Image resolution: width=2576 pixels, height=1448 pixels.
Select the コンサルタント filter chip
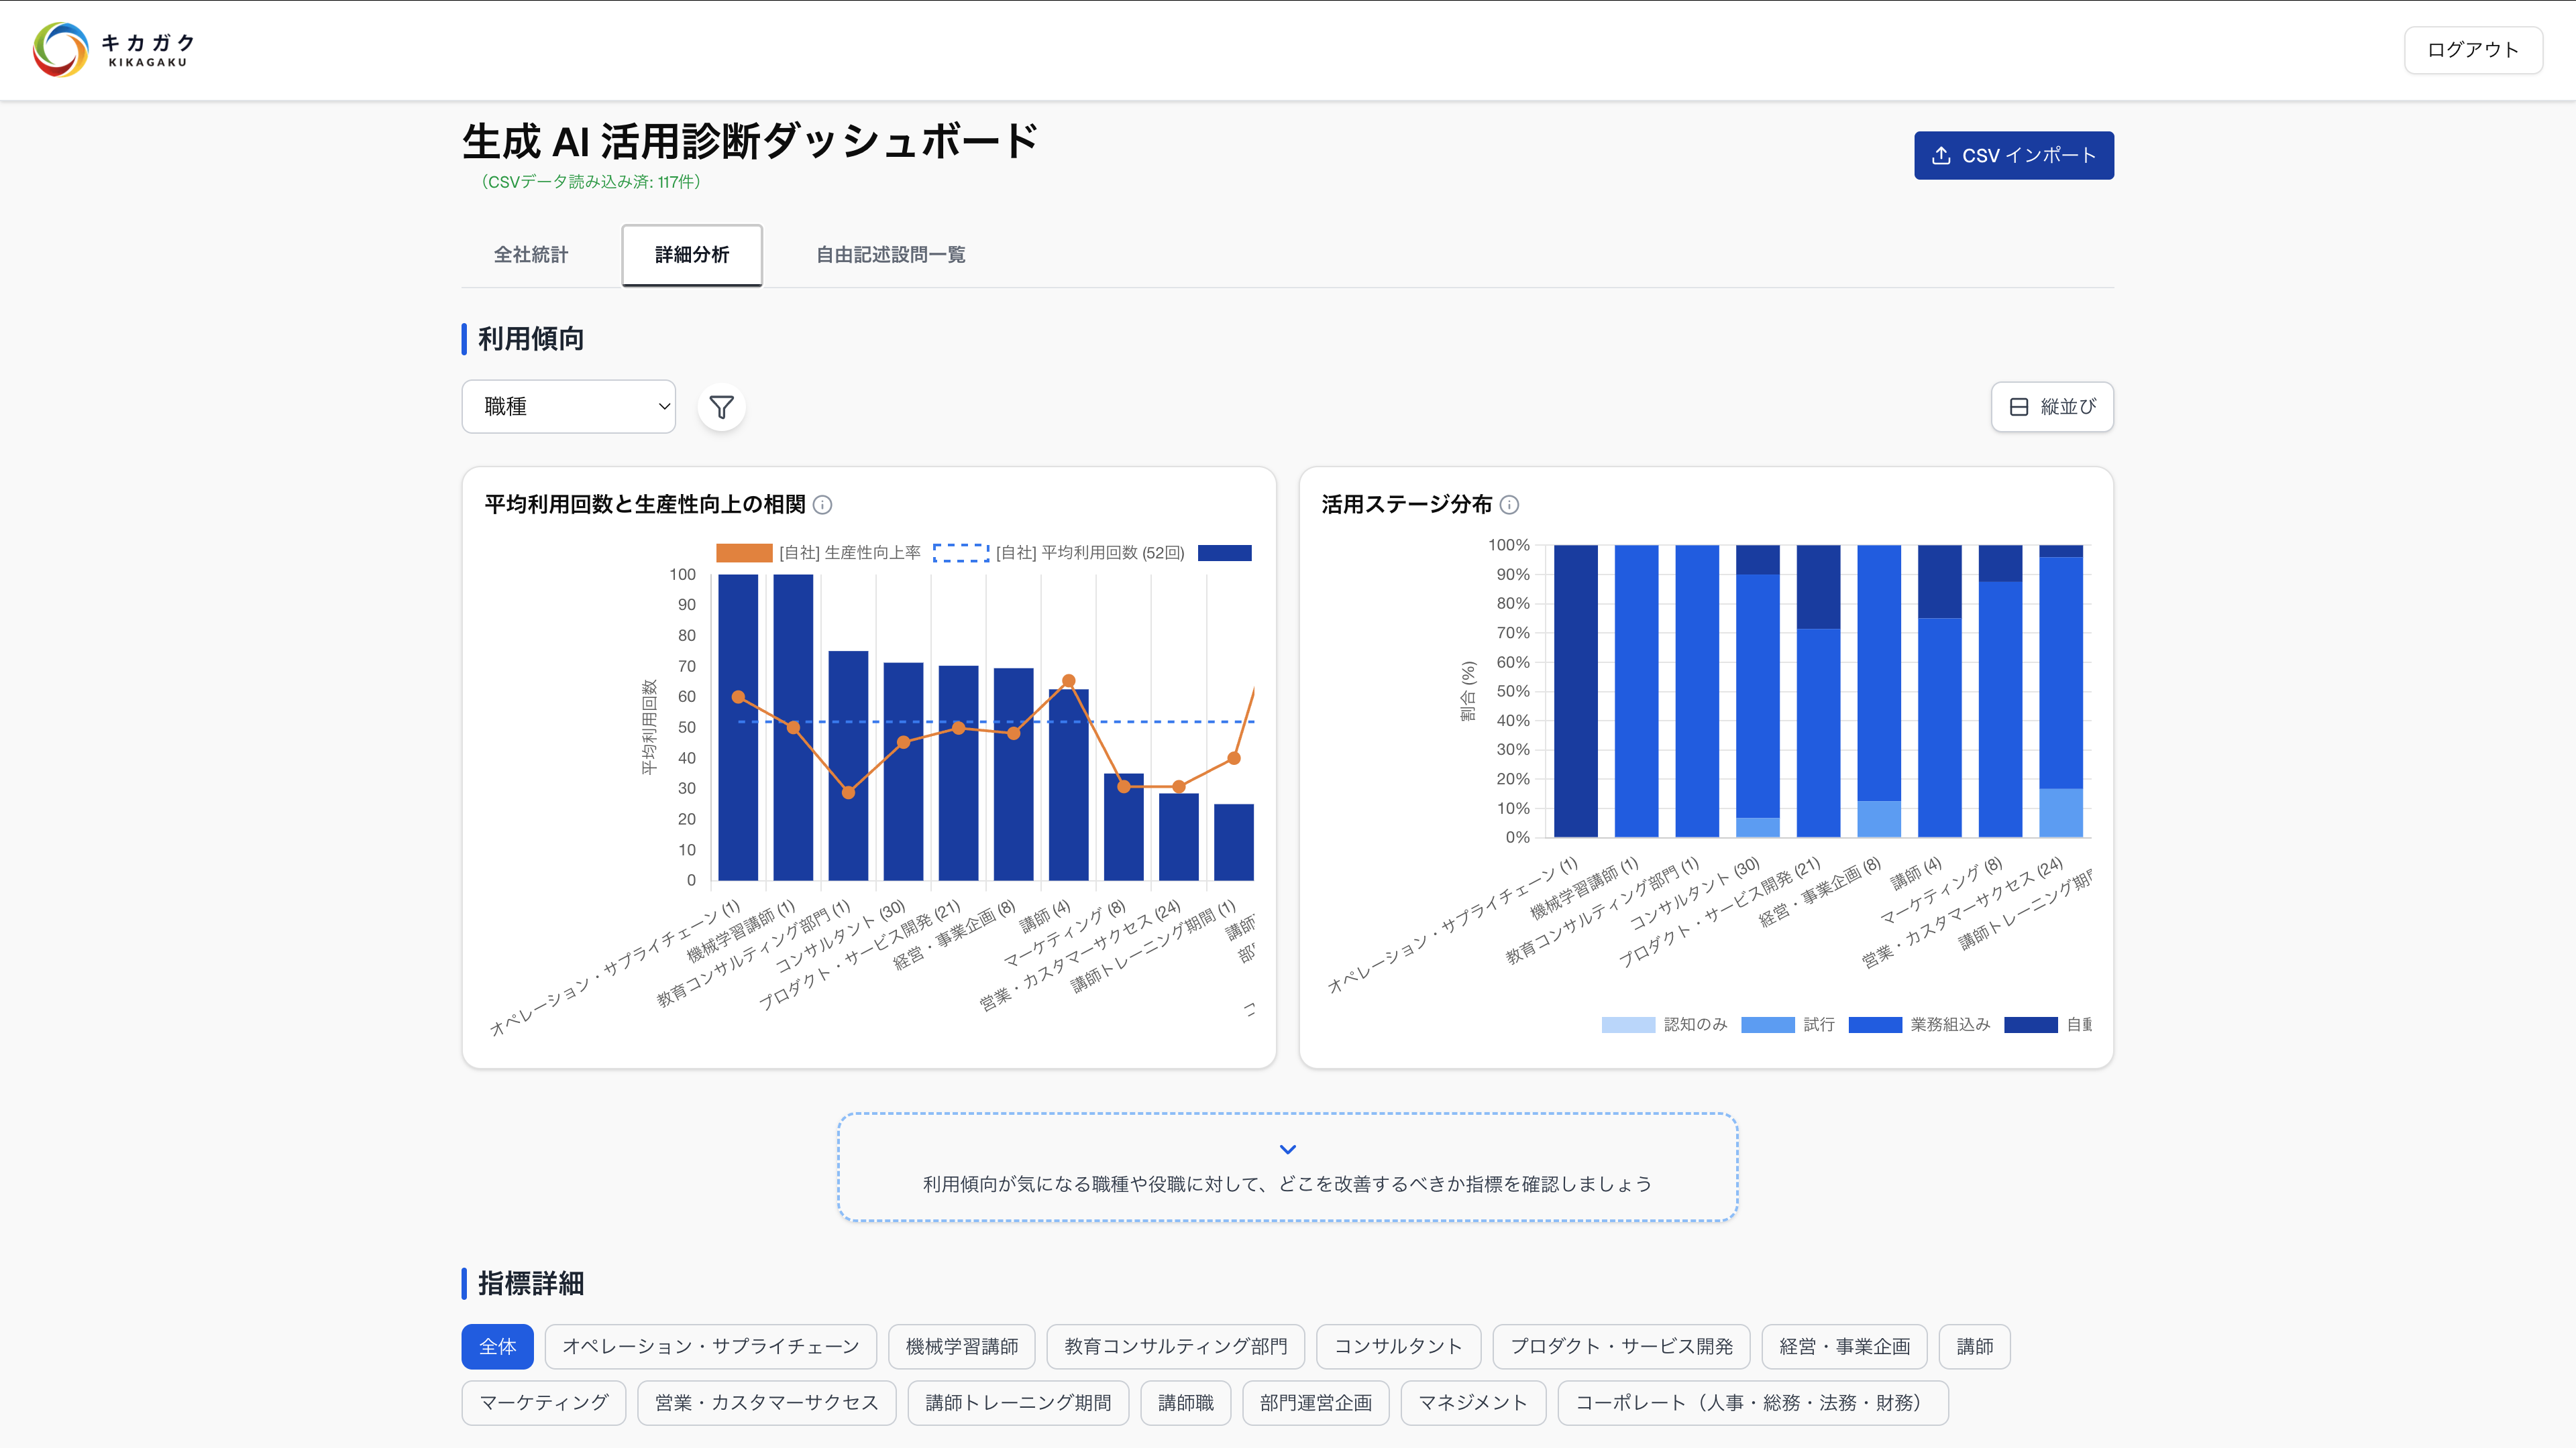pyautogui.click(x=1398, y=1346)
